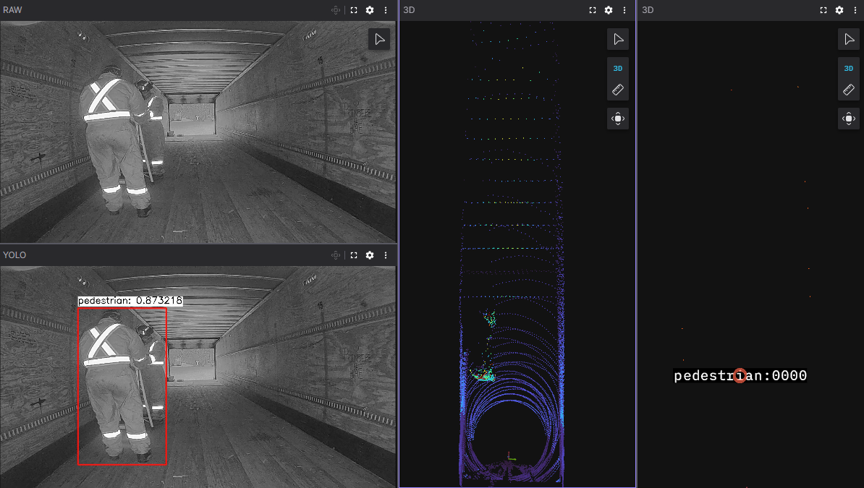Fullscreen the YOLO panel

[x=354, y=255]
